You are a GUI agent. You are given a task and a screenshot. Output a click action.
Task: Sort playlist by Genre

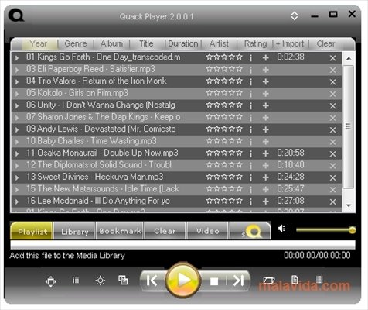[x=76, y=43]
